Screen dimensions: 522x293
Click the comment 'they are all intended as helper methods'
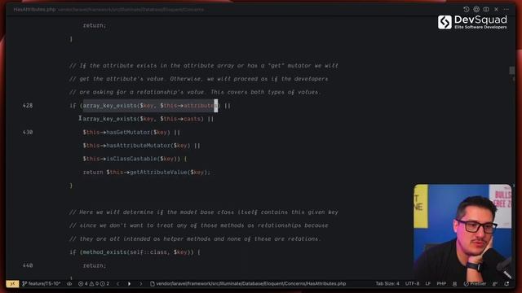point(195,238)
